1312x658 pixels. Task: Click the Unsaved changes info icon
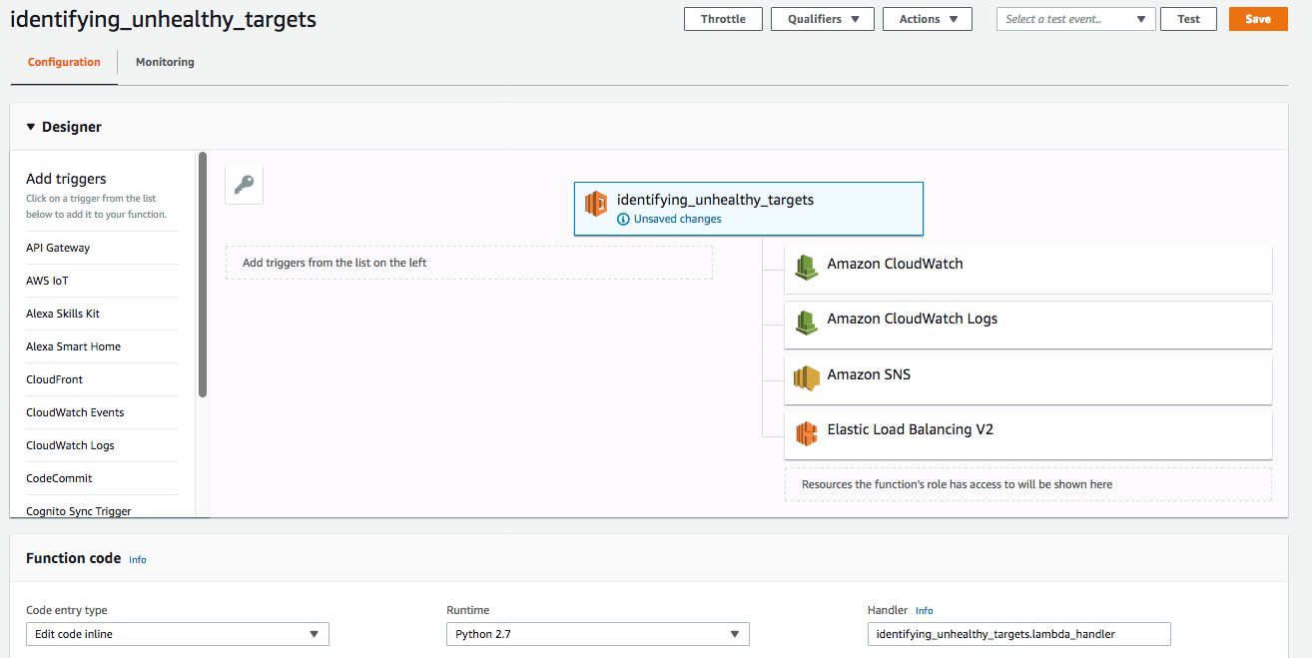click(x=623, y=219)
